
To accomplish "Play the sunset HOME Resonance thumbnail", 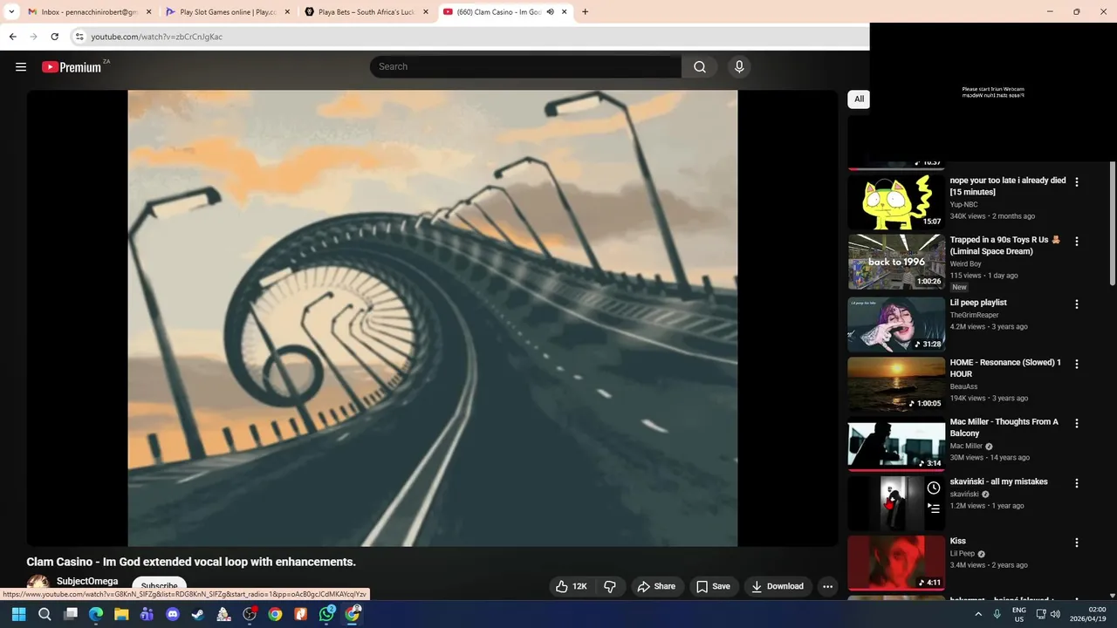I will (x=896, y=384).
